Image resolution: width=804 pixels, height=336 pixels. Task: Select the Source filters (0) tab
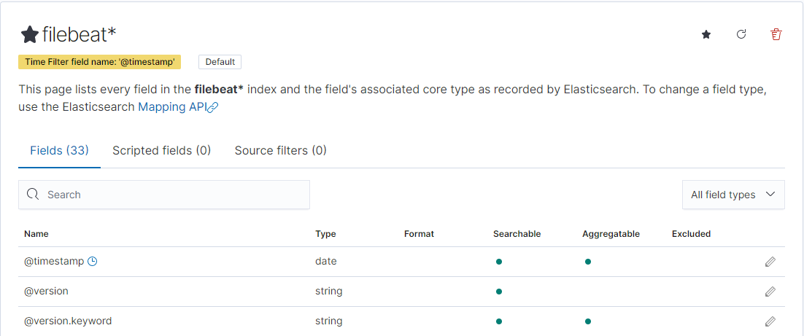[x=280, y=150]
